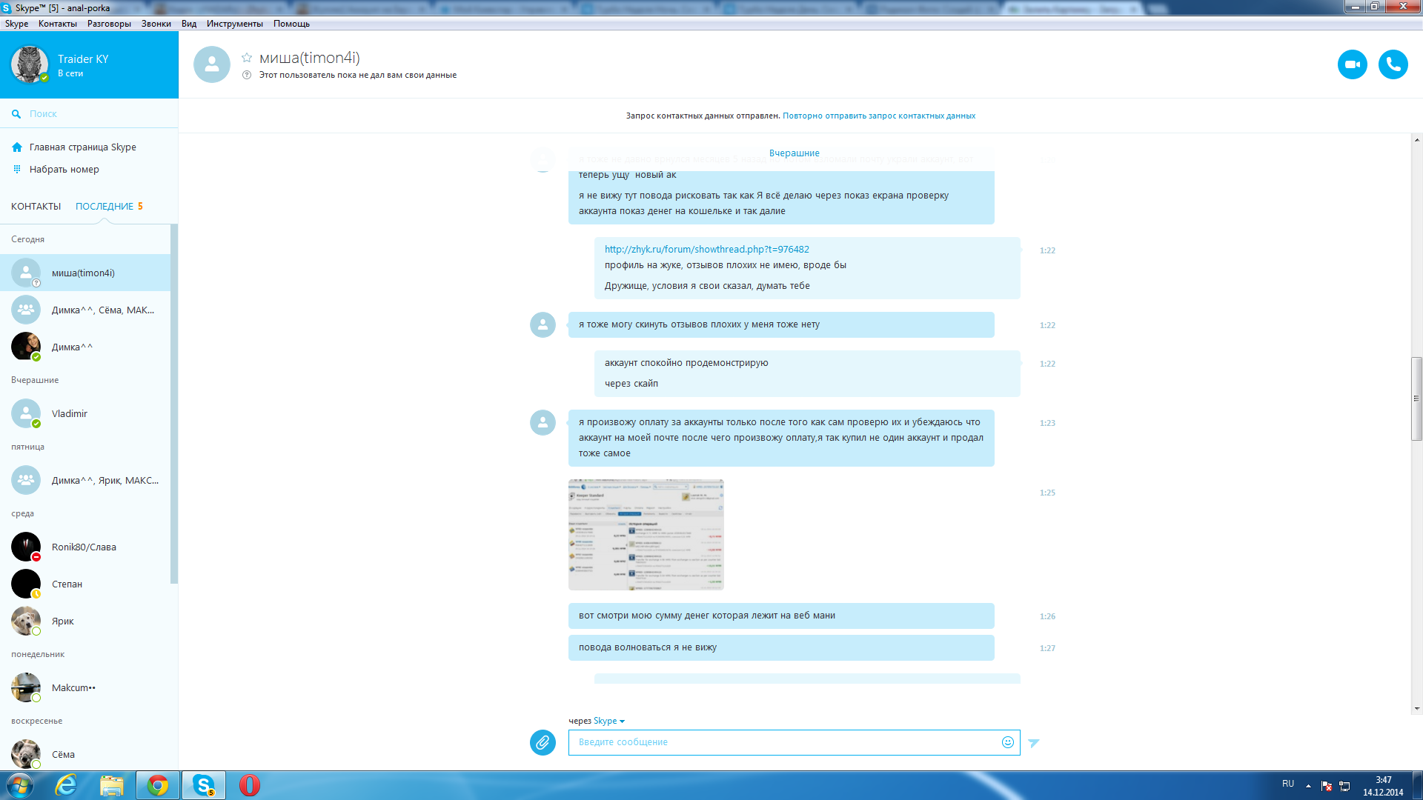Open the group chat avatar for Димка^^, Сёма, МАК...
Screen dimensions: 1423x800
coord(26,310)
